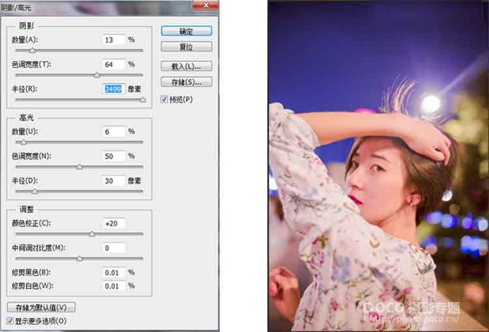Toggle the 预览(P) preview checkbox
The height and width of the screenshot is (332, 489).
coord(164,100)
